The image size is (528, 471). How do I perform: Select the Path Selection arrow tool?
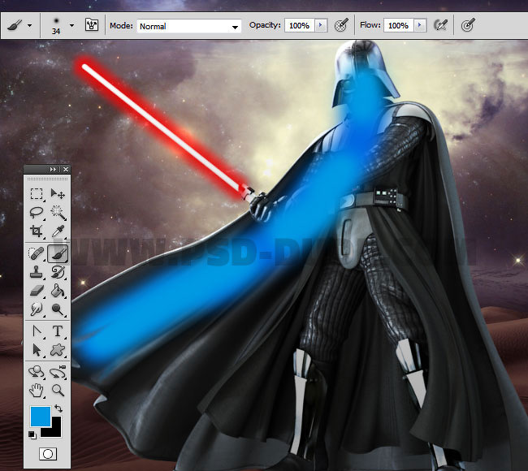pos(37,350)
